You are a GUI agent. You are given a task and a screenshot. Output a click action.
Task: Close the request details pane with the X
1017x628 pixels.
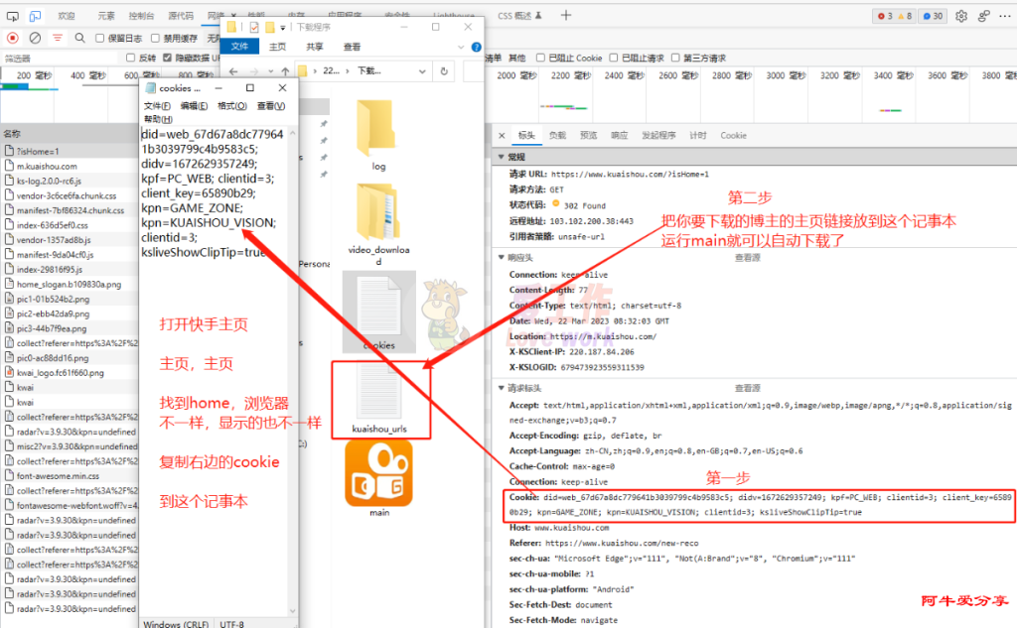click(x=502, y=136)
